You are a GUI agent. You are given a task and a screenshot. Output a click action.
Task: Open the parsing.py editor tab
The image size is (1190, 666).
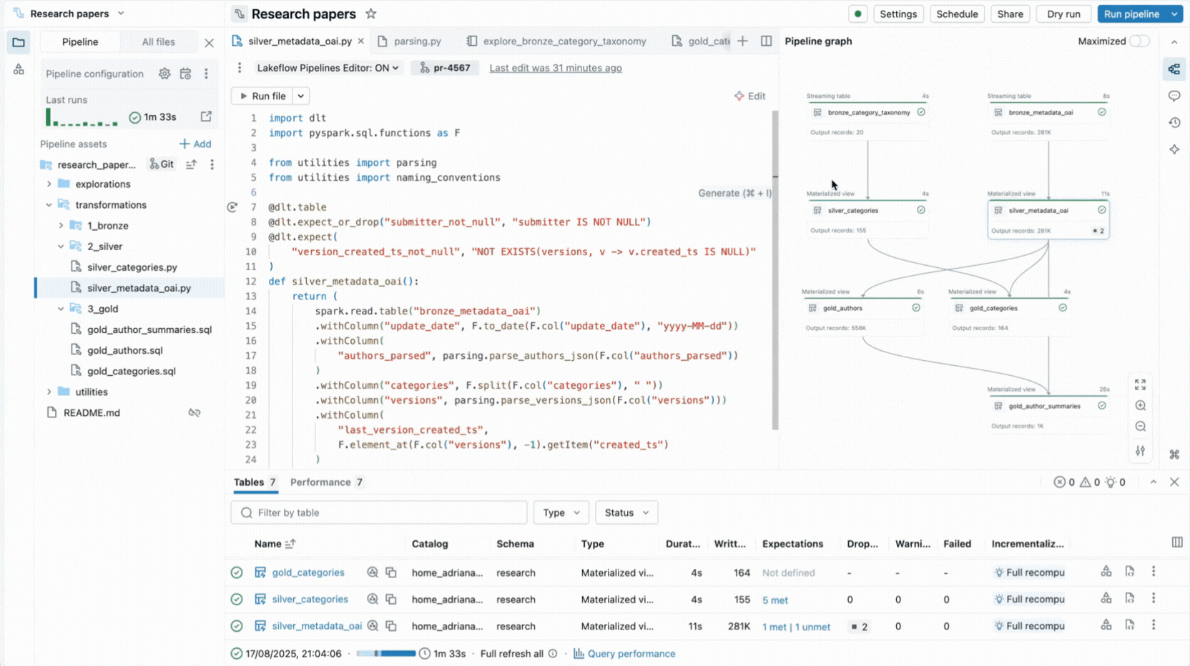[x=417, y=41]
